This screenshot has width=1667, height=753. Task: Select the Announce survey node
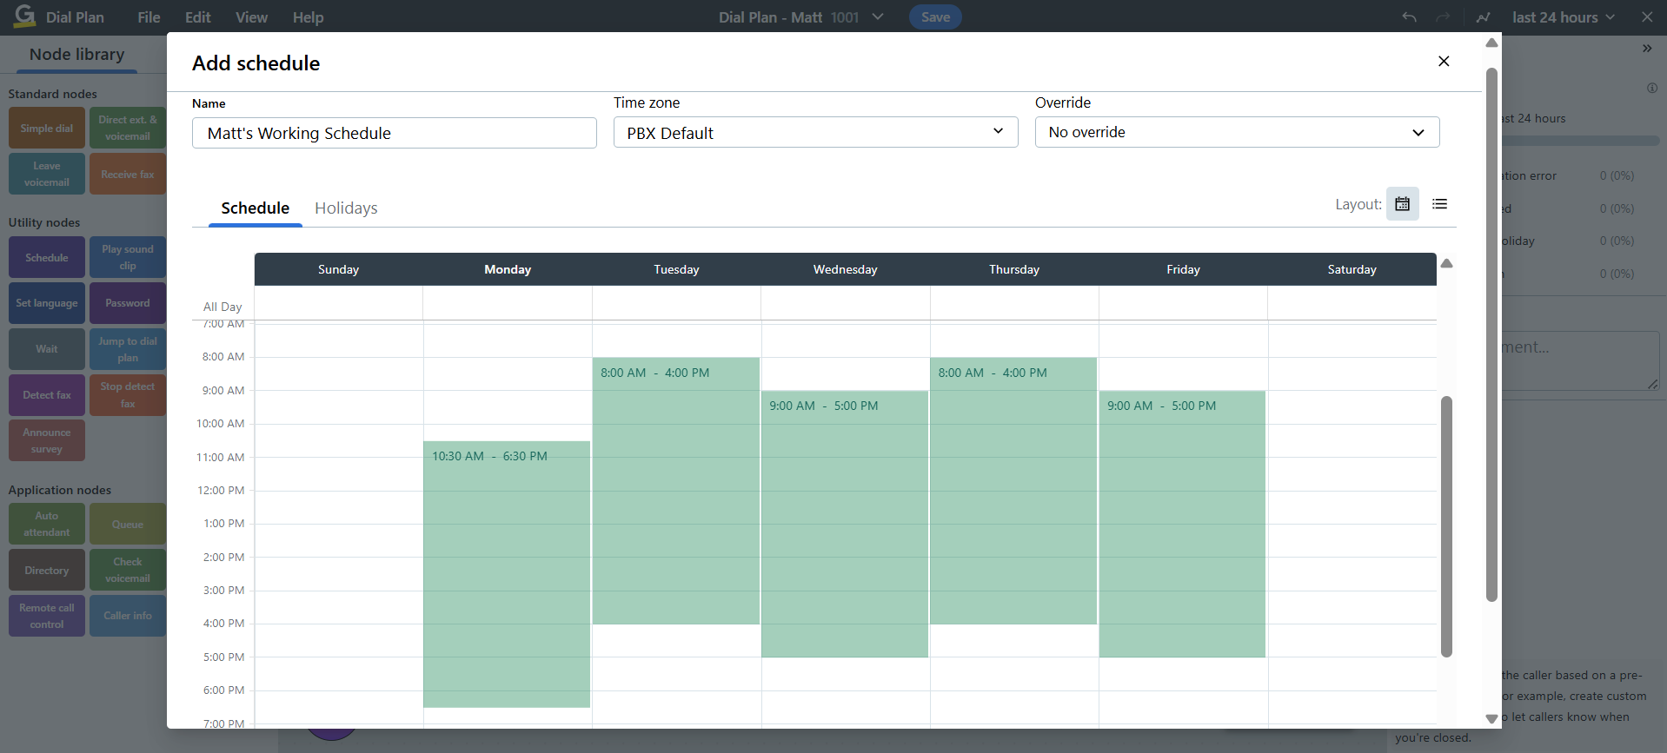pyautogui.click(x=47, y=440)
